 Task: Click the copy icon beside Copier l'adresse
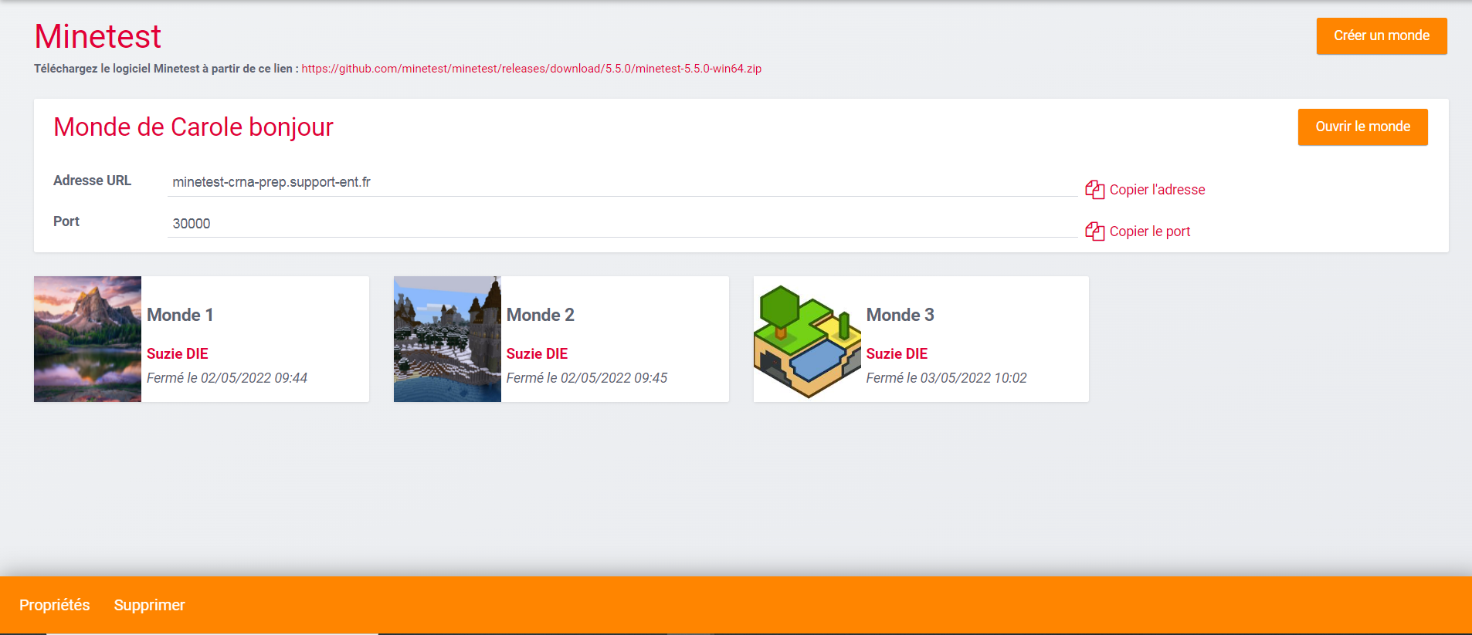1094,190
